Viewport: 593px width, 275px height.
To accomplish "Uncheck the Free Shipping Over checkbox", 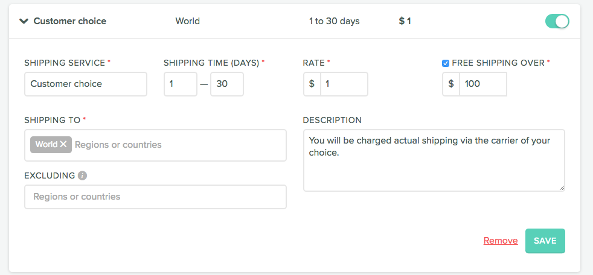I will click(x=446, y=63).
